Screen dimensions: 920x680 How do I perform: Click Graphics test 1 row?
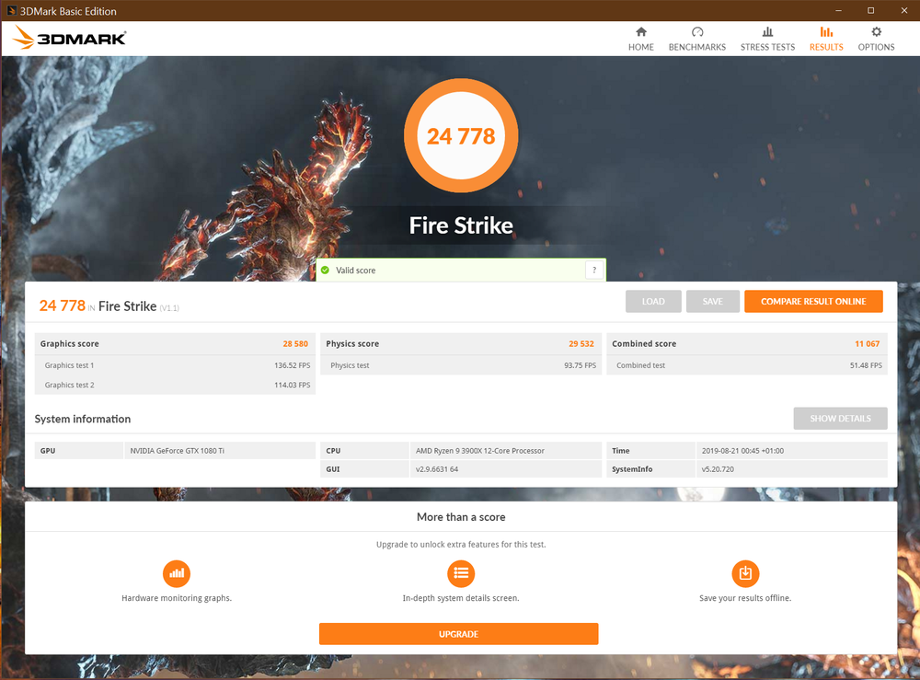point(175,365)
